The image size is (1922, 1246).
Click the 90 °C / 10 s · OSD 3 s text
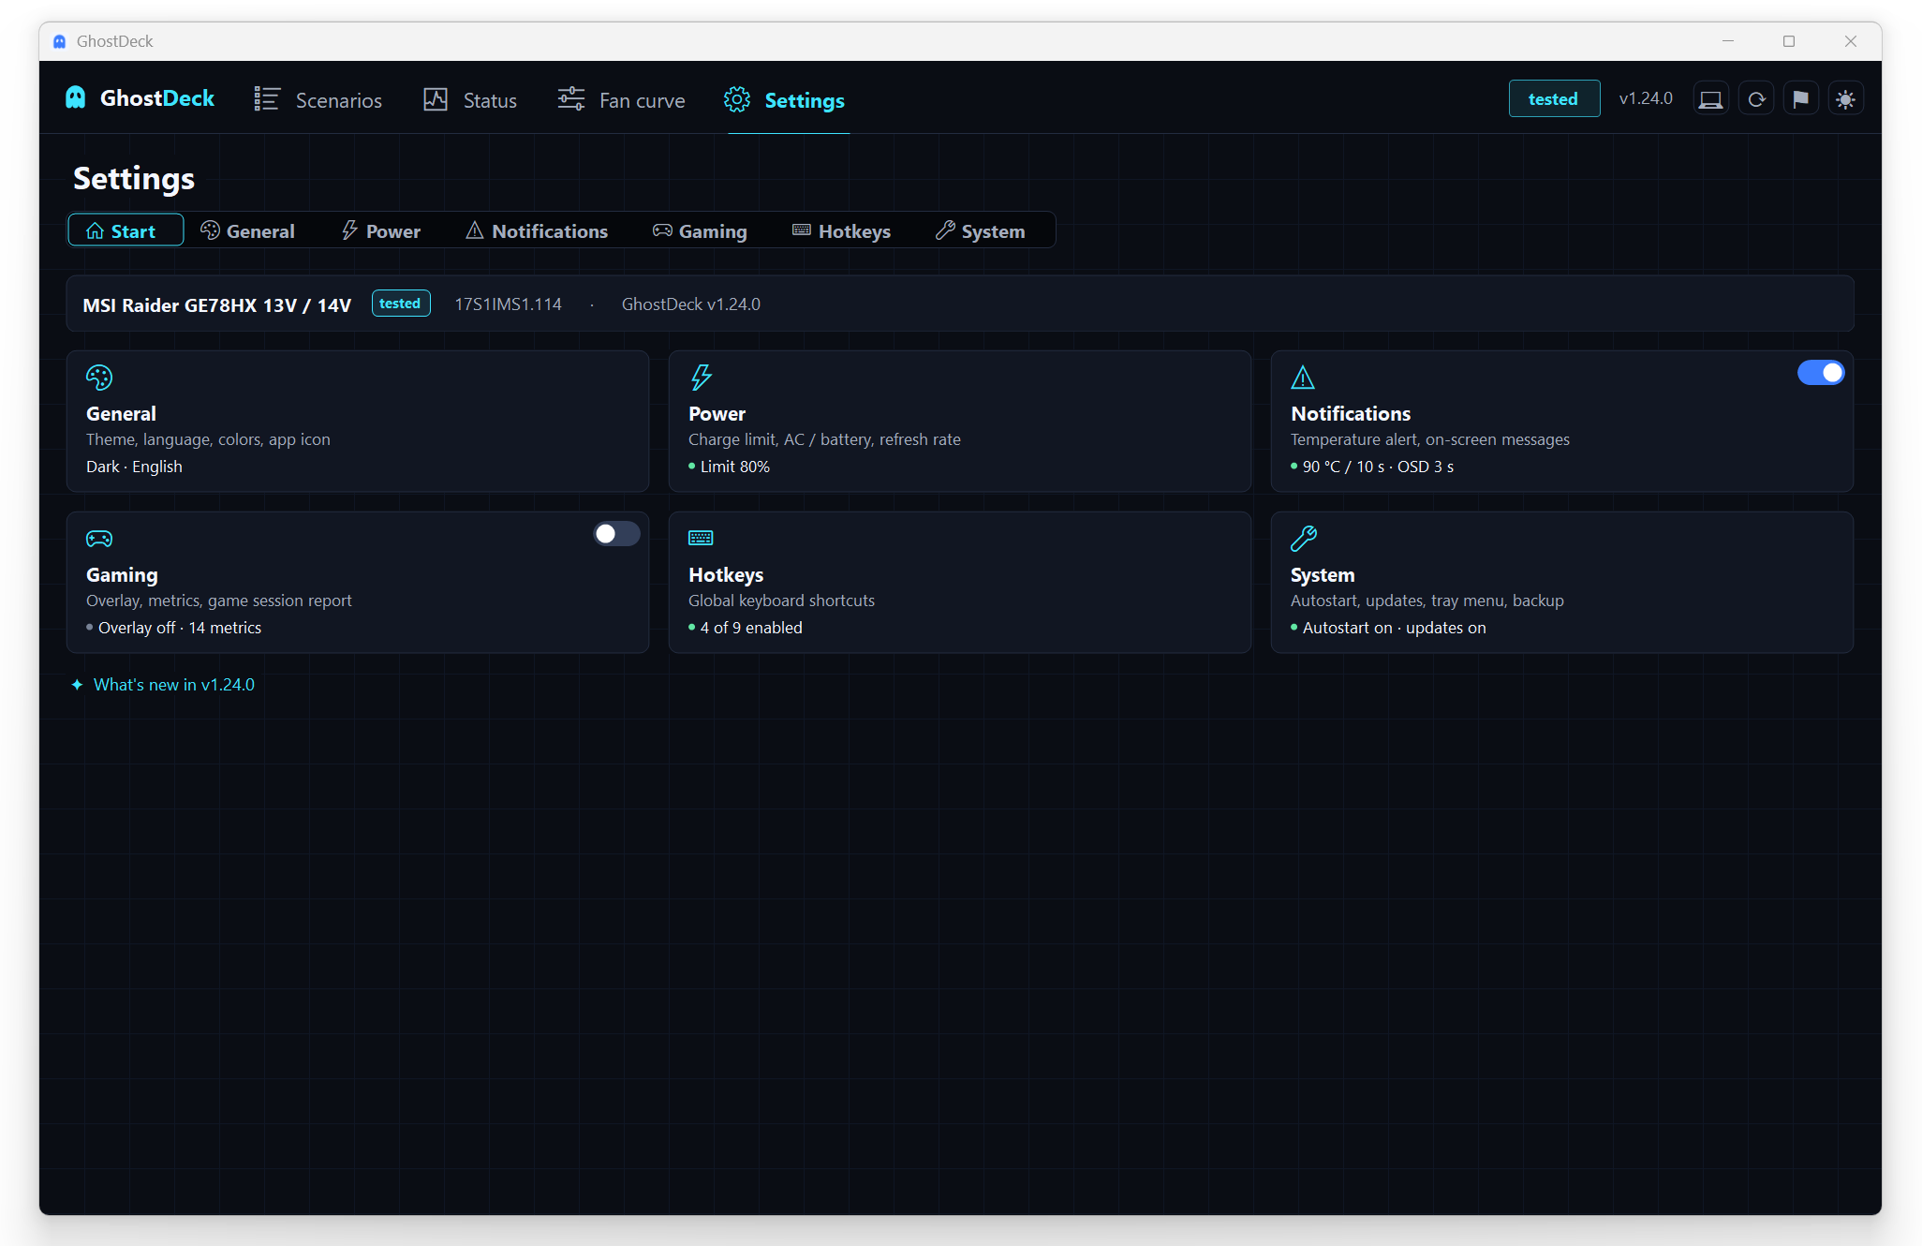click(1378, 467)
